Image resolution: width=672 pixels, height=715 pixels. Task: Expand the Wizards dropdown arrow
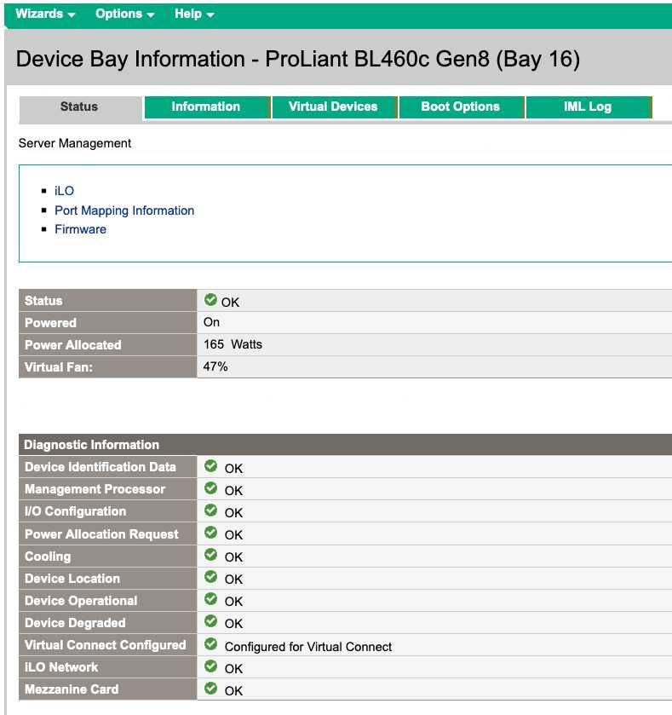click(x=71, y=15)
